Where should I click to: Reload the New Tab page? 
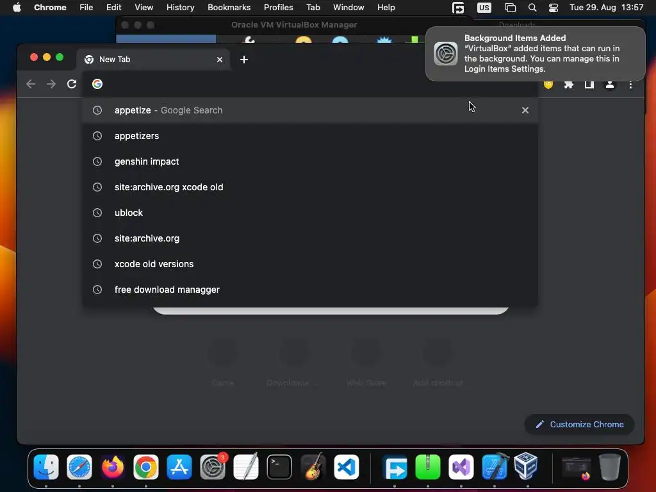pyautogui.click(x=72, y=84)
